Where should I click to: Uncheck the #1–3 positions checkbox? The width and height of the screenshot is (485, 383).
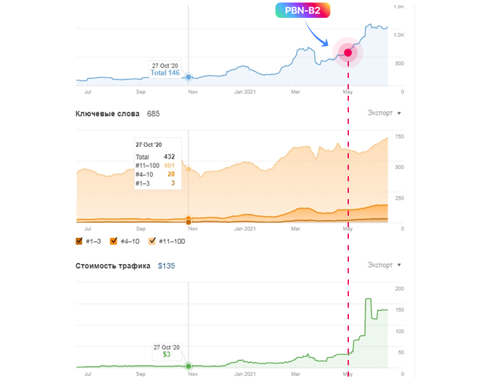pos(79,241)
